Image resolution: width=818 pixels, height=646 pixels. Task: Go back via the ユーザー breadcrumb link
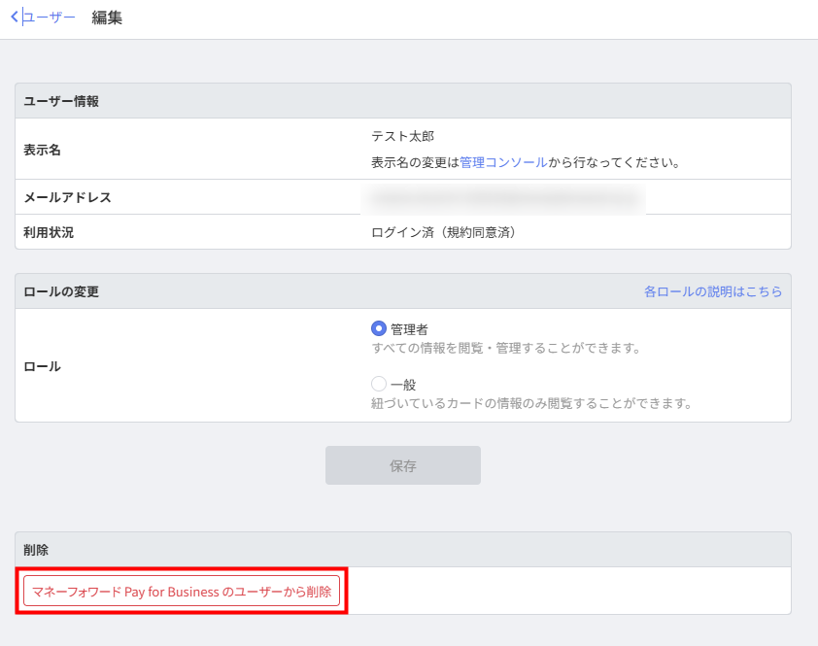click(x=50, y=17)
